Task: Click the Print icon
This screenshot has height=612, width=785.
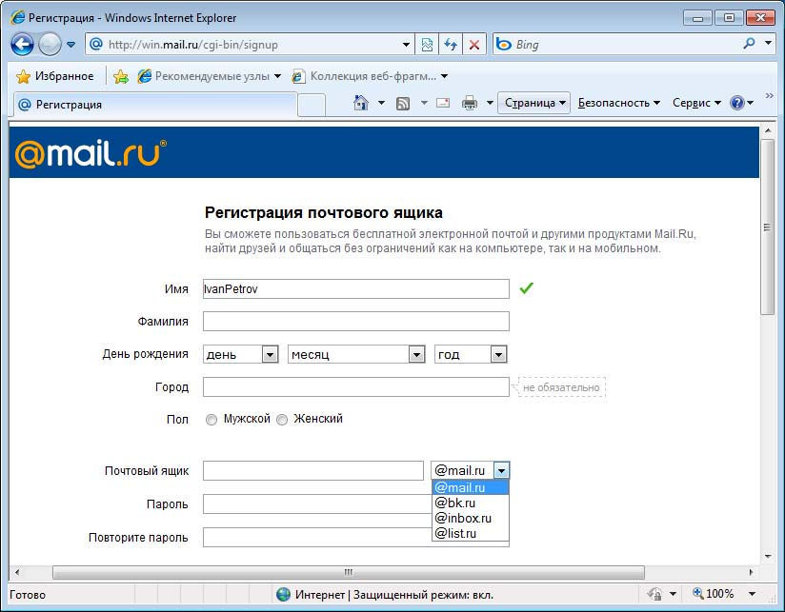Action: (x=470, y=104)
